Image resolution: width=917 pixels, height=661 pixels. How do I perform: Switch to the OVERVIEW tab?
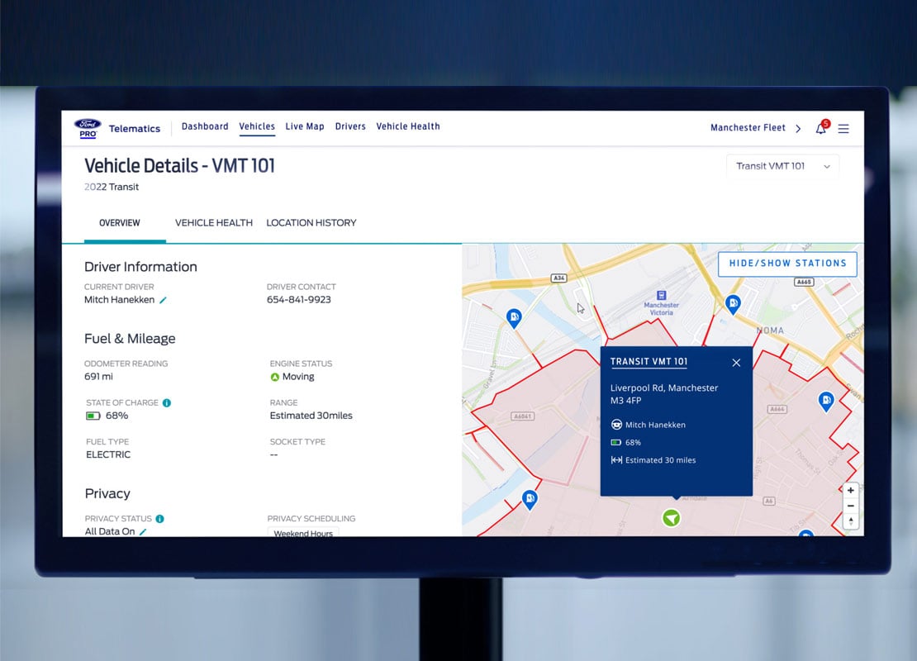pos(120,223)
